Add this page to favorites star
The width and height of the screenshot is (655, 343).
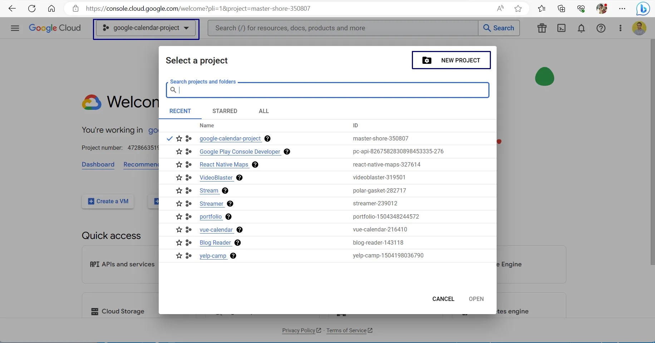pyautogui.click(x=518, y=9)
